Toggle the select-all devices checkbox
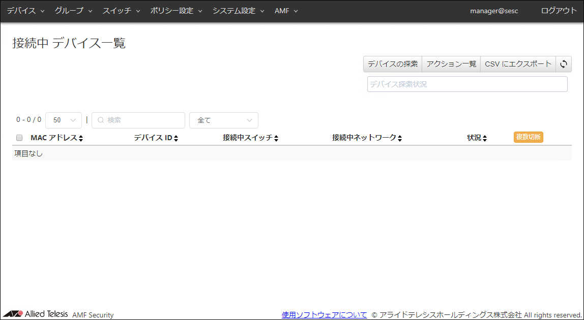This screenshot has width=584, height=320. pos(19,138)
